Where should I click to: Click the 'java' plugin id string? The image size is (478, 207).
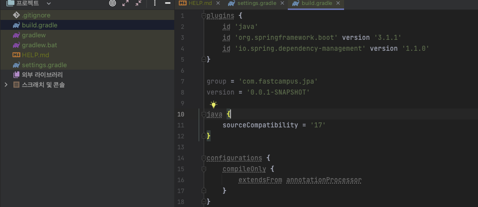[246, 27]
